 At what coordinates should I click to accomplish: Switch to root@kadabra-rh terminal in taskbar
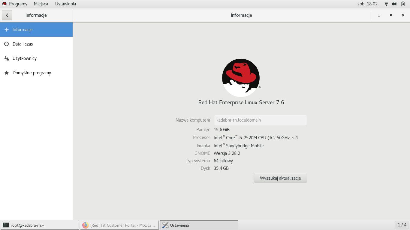(x=40, y=225)
